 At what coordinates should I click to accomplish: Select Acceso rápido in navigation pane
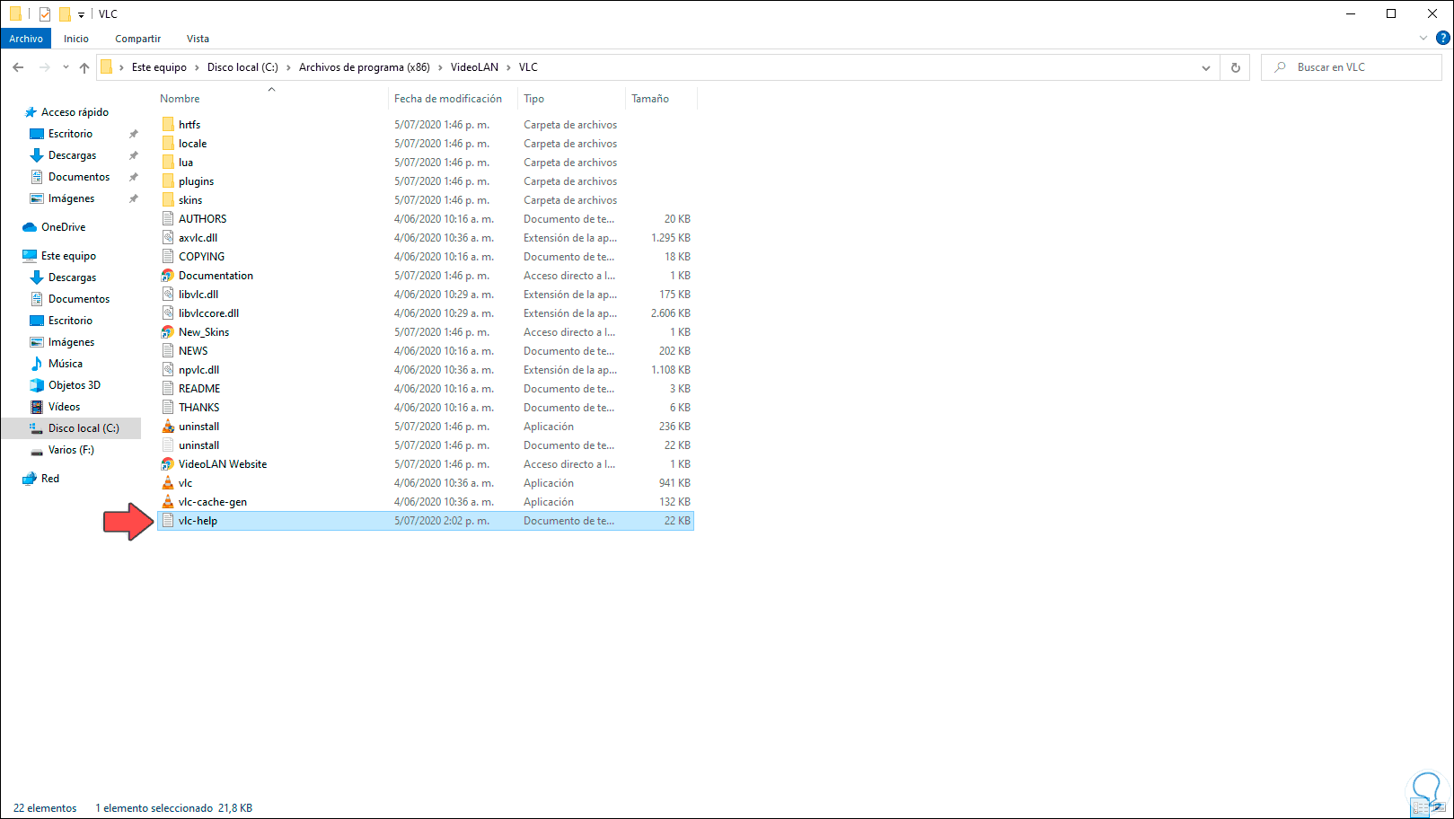75,112
